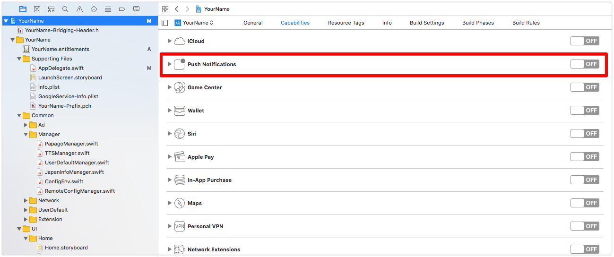614x257 pixels.
Task: Open the Test navigator diamond icon
Action: (94, 9)
